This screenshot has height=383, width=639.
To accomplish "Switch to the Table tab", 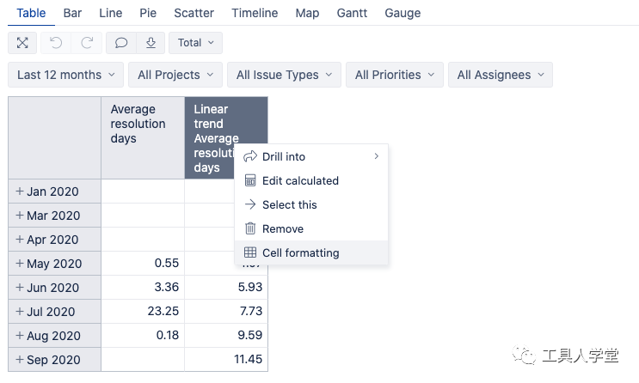I will click(31, 13).
